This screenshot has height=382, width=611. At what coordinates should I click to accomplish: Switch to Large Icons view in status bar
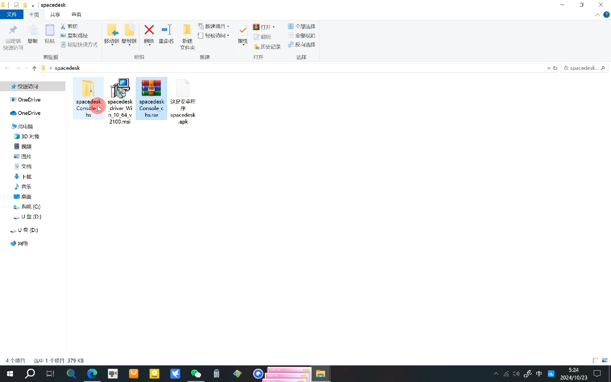coord(605,360)
